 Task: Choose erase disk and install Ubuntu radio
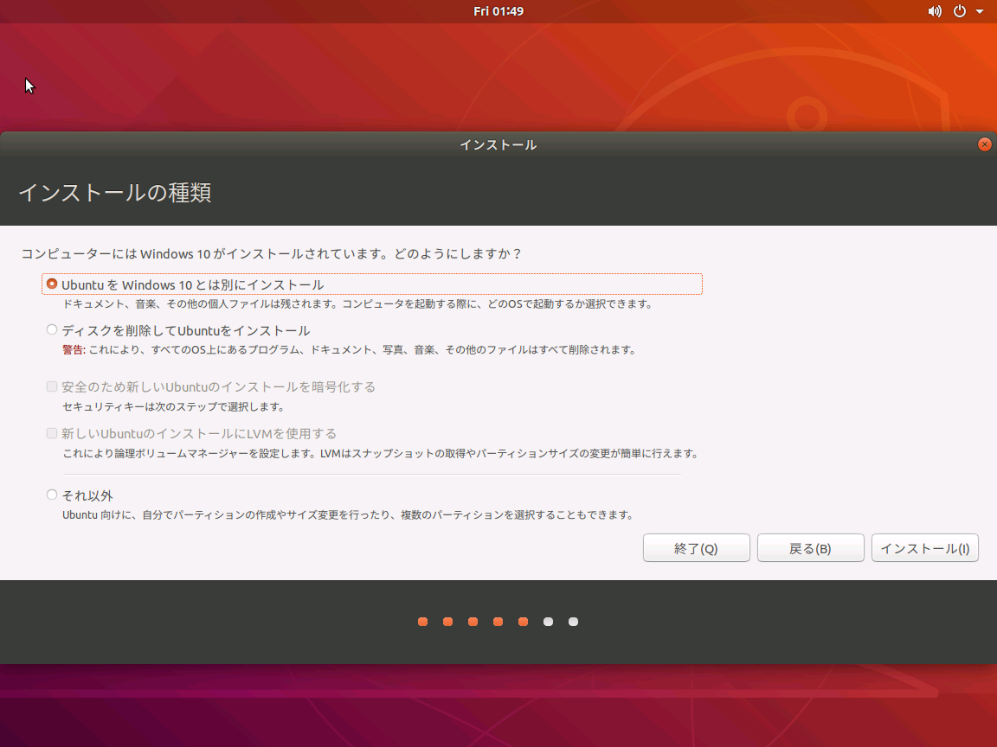52,329
